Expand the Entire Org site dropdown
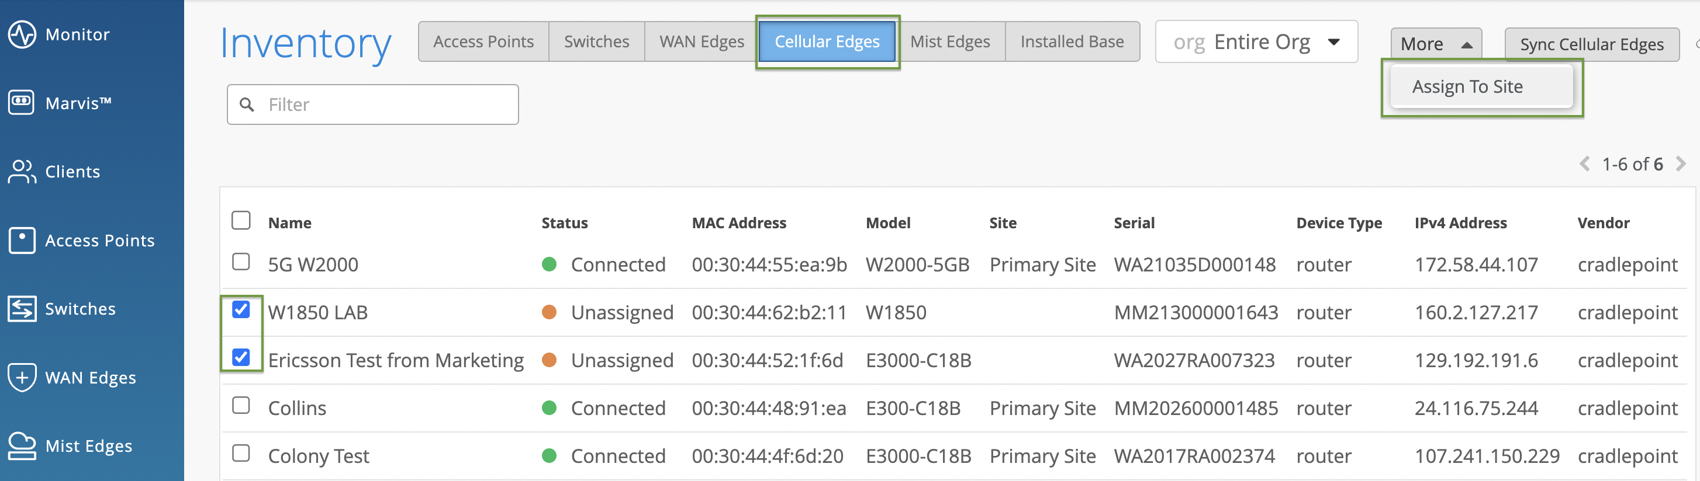The height and width of the screenshot is (481, 1700). point(1333,42)
